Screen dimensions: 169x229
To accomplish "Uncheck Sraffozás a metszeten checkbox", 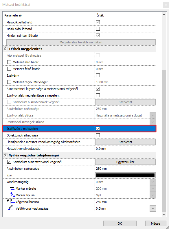I will point(98,128).
